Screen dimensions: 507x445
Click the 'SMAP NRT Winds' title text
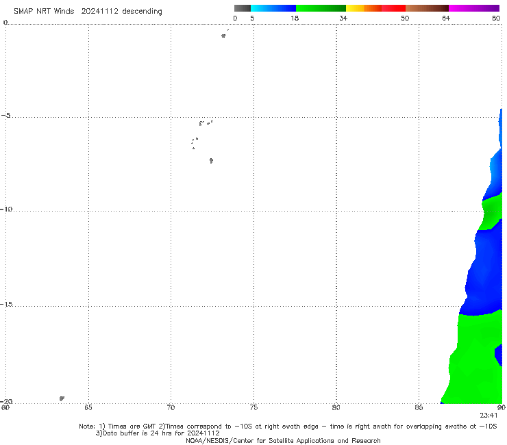(x=44, y=11)
